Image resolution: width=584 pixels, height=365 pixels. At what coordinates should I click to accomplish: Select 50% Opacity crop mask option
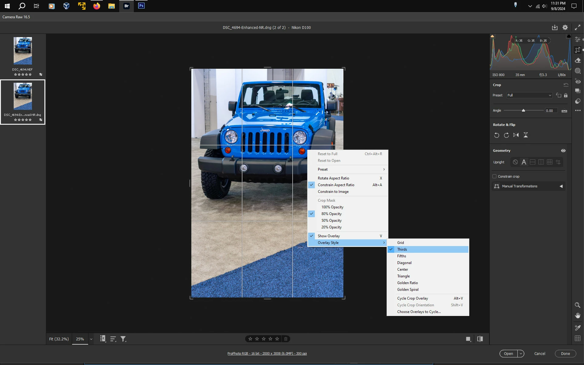tap(331, 221)
